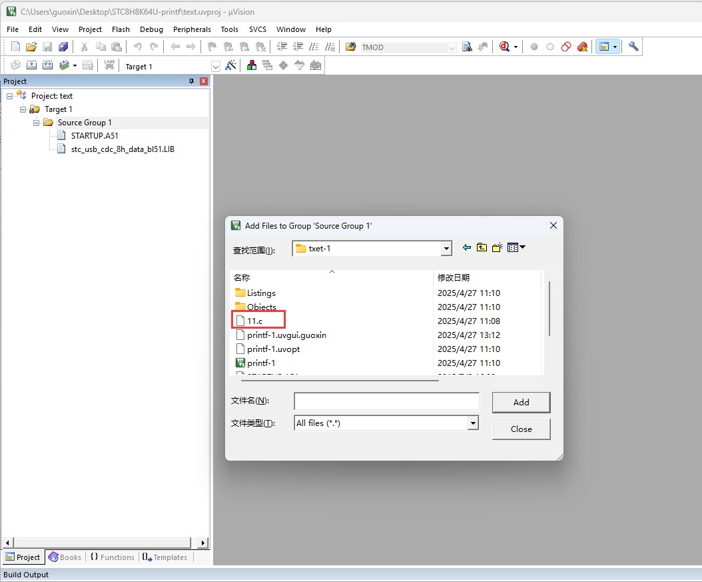Click the Select Software Packs icon
The image size is (702, 582).
[x=300, y=65]
